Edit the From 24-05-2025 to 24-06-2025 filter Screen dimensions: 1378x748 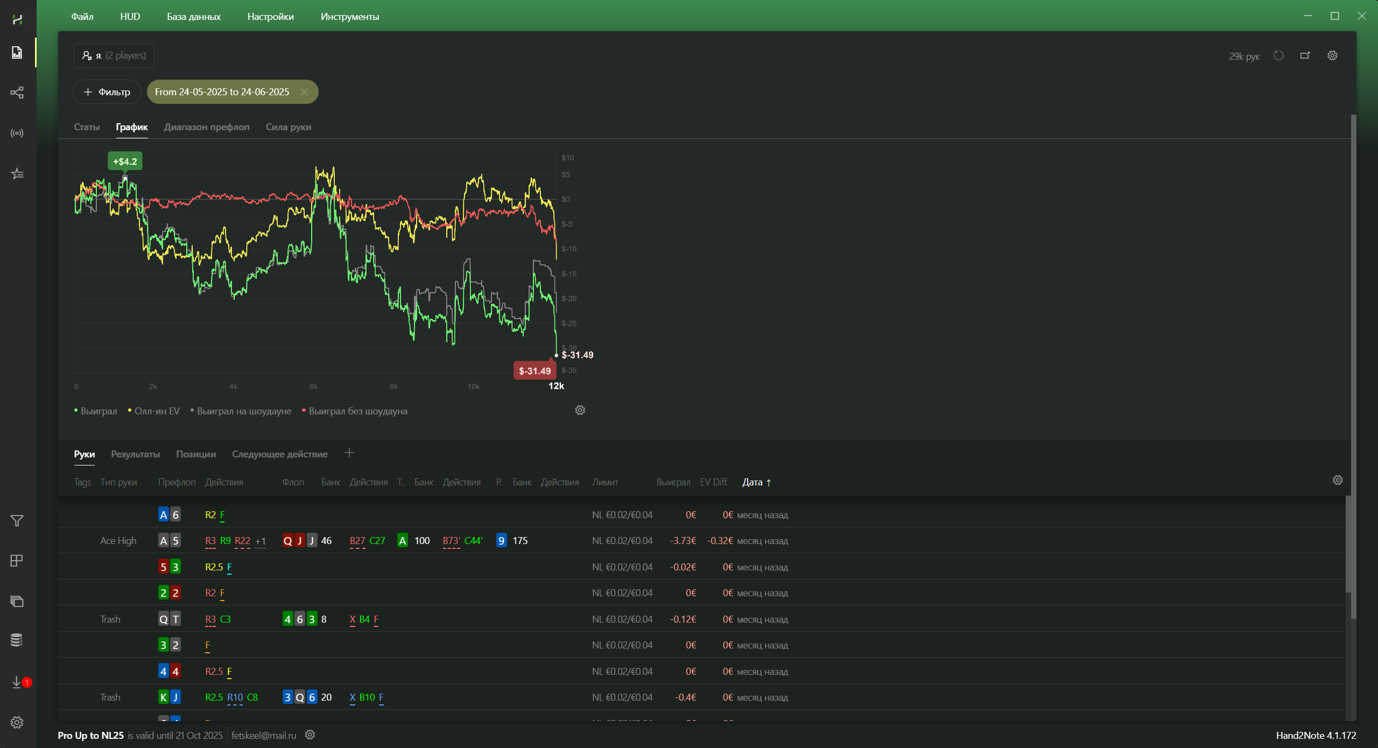tap(222, 92)
